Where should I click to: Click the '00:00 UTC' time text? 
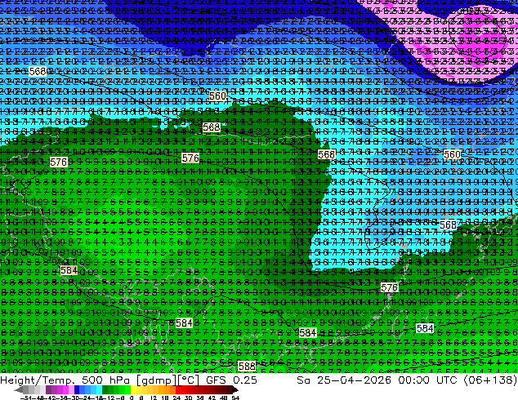click(x=427, y=380)
